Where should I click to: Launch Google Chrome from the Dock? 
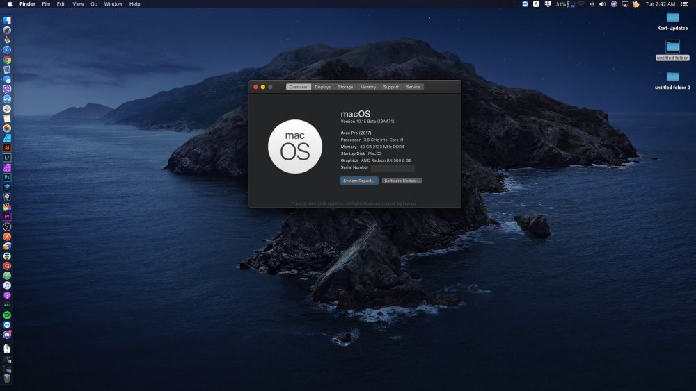click(7, 60)
